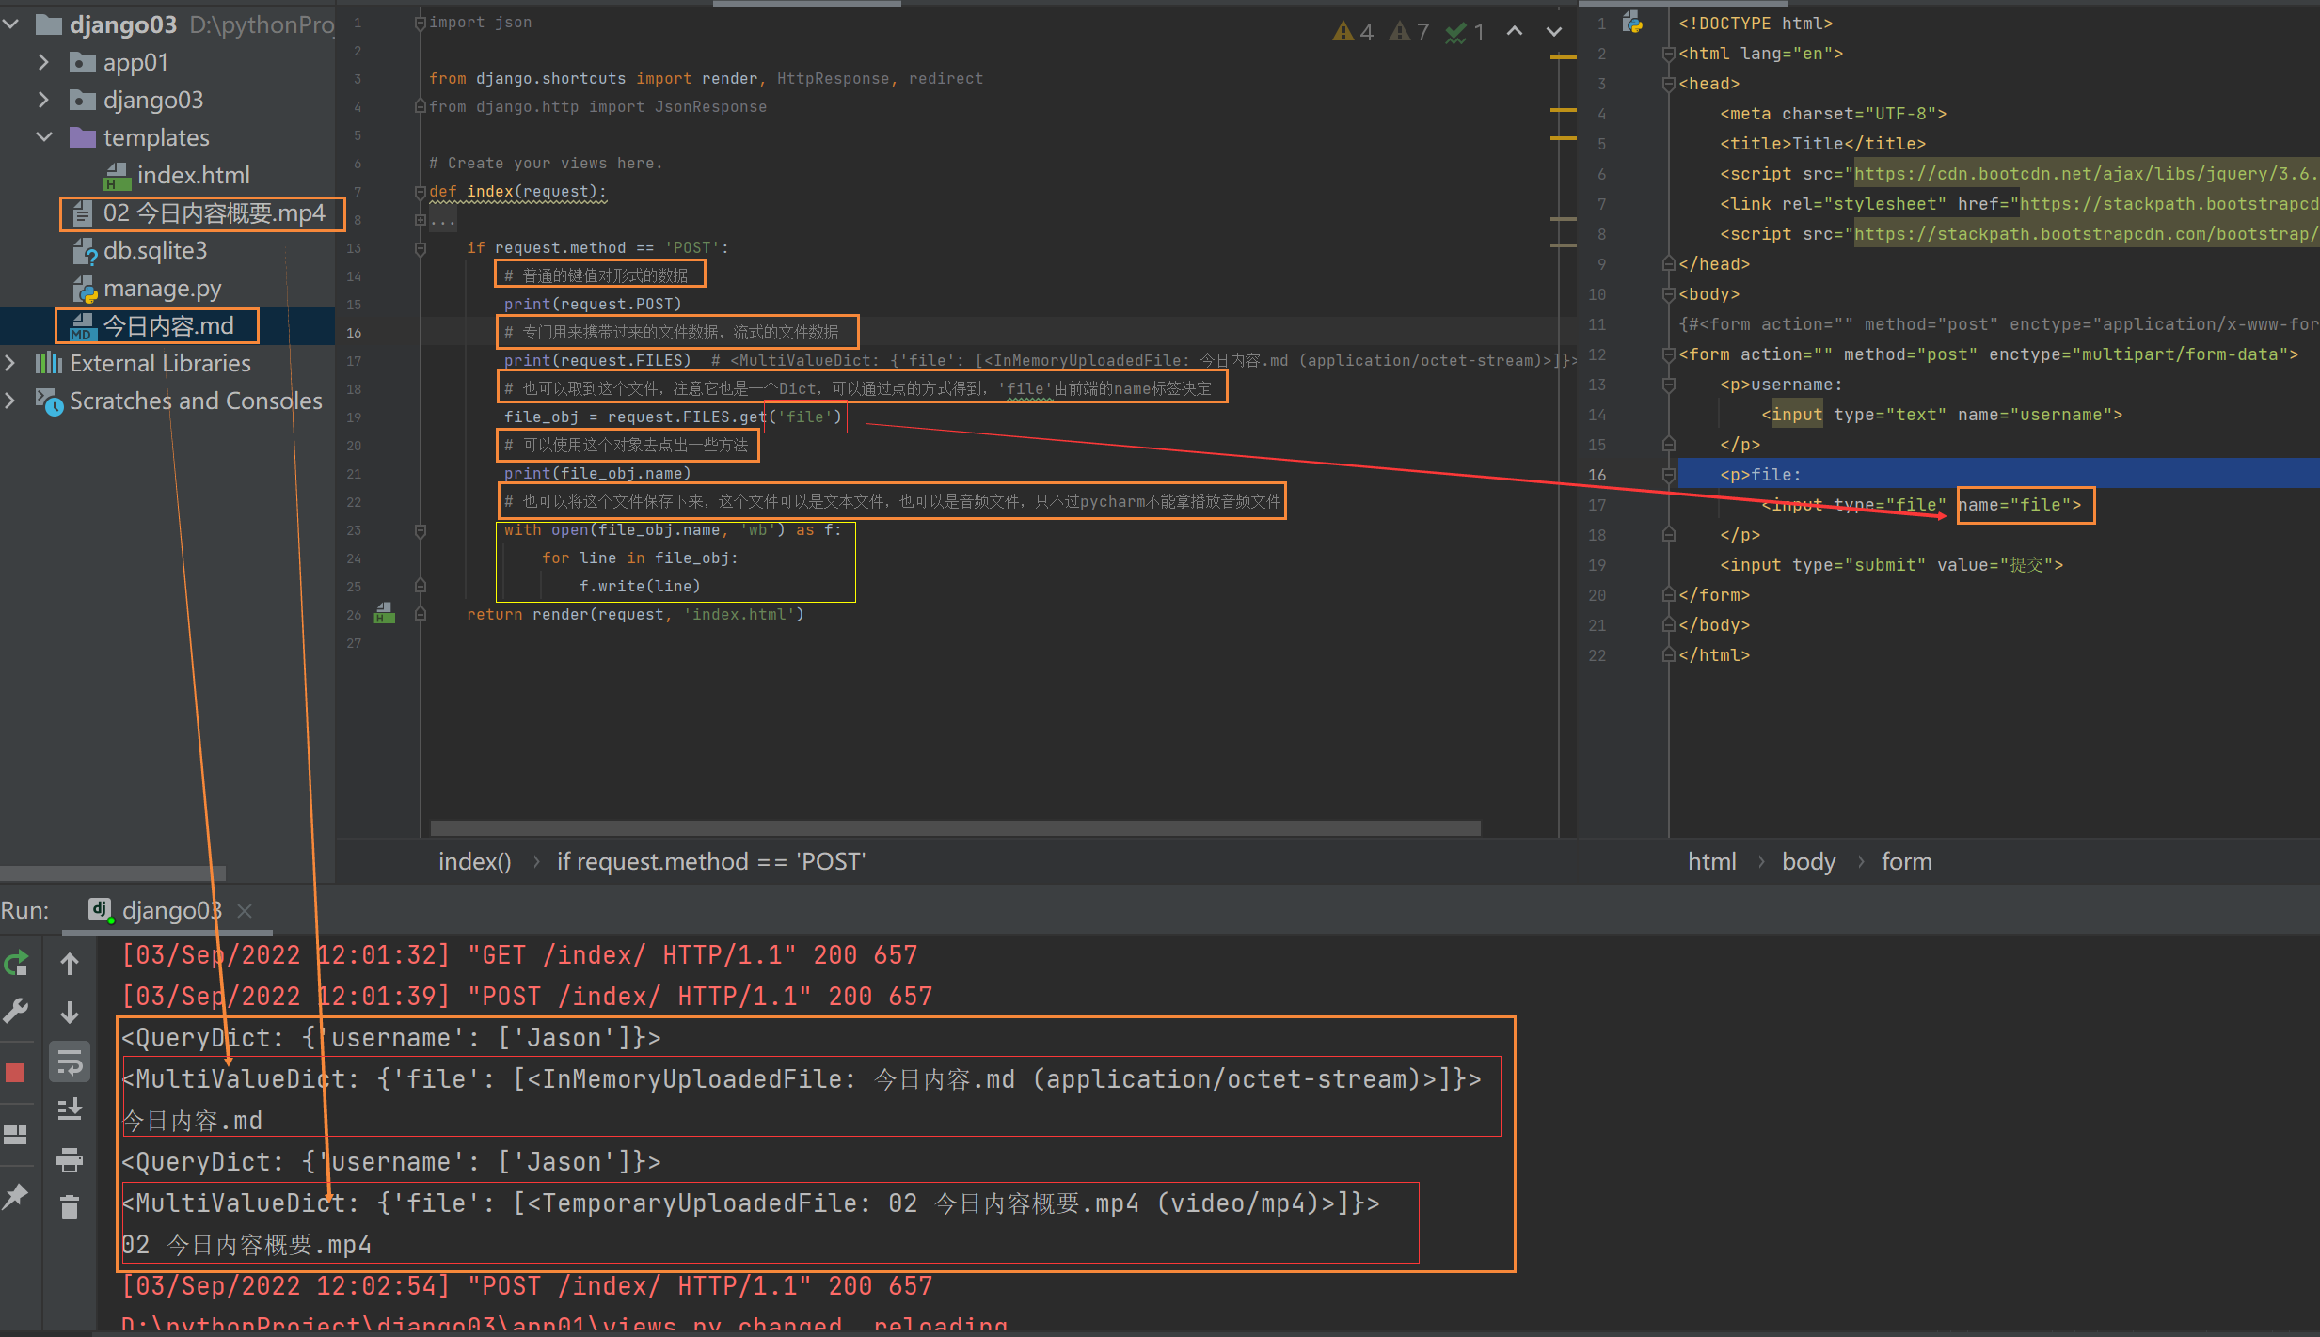Collapse the django03 project root
Screen dimensions: 2320x1337
pos(11,24)
